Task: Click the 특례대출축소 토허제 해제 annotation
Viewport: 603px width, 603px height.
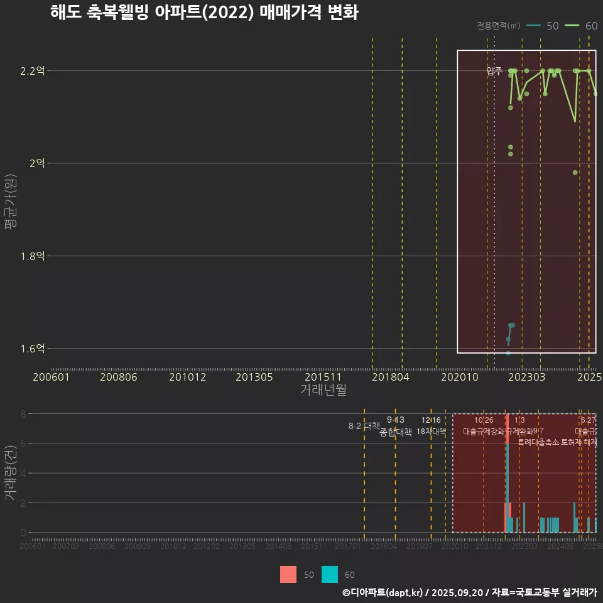Action: point(557,442)
